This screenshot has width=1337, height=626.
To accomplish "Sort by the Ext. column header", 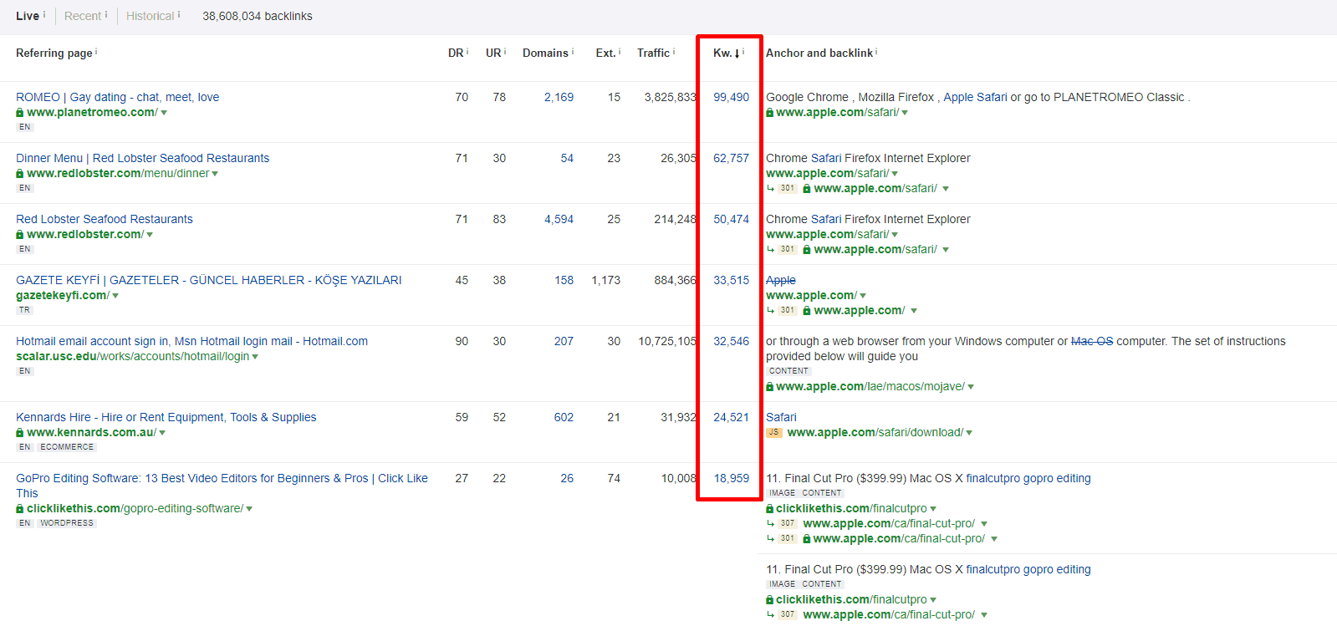I will pos(605,53).
